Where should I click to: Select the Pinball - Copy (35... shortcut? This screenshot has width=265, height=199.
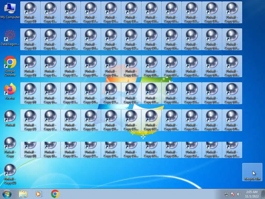click(131, 120)
